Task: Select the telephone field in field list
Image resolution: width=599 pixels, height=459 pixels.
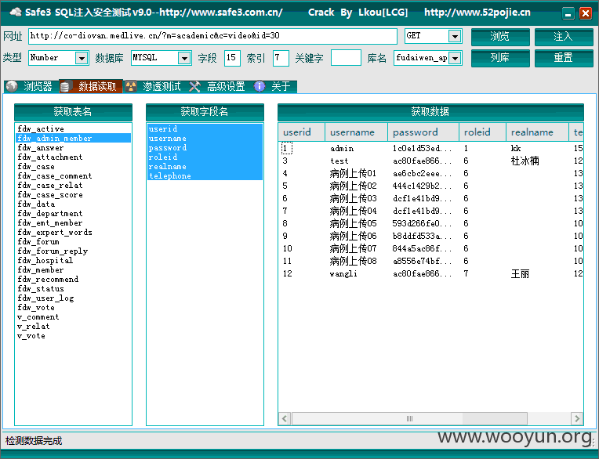Action: coord(205,176)
